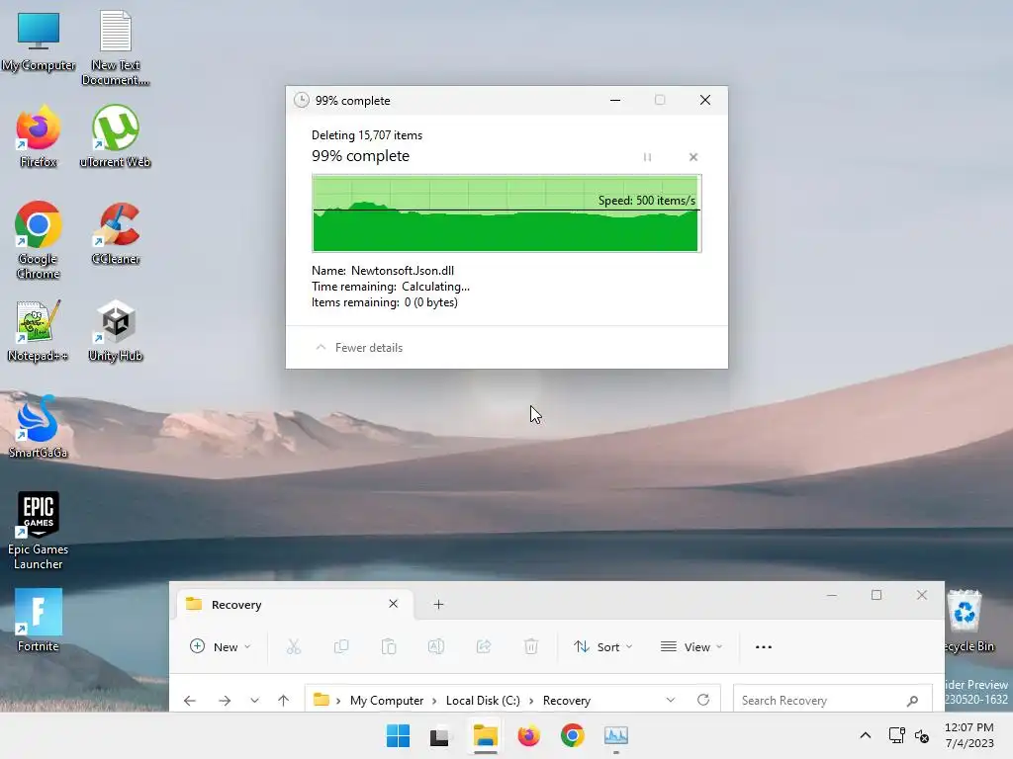The width and height of the screenshot is (1013, 759).
Task: Open the Windows Start menu
Action: pyautogui.click(x=398, y=735)
